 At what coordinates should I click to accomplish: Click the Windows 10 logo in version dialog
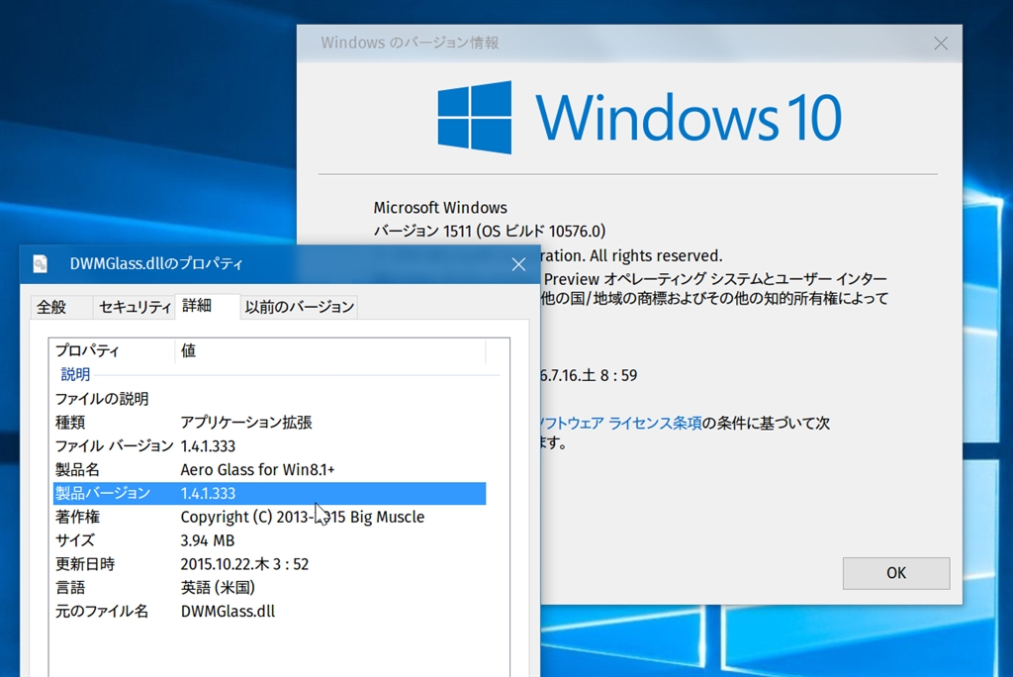click(640, 118)
